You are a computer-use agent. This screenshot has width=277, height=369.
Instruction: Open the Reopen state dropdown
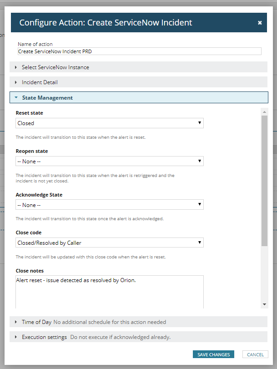(x=110, y=161)
